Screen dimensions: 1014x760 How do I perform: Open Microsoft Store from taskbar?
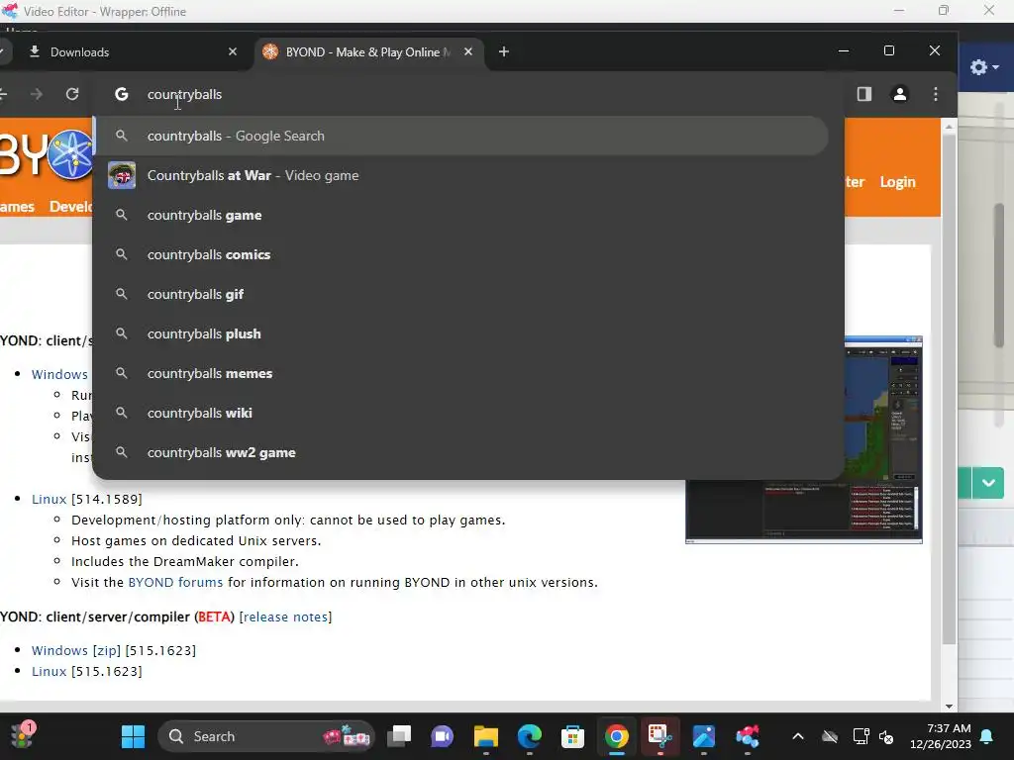(x=572, y=736)
